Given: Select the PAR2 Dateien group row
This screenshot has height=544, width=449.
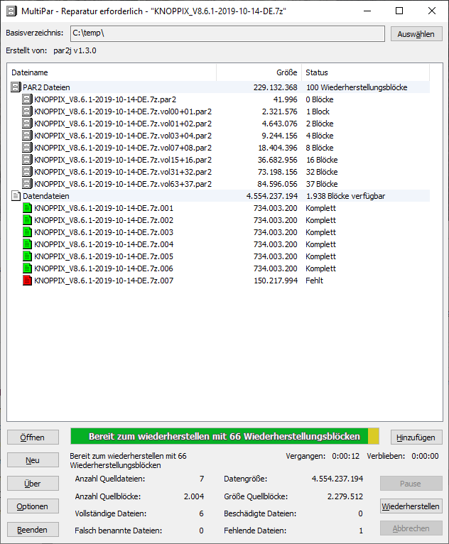Looking at the screenshot, I should [220, 87].
